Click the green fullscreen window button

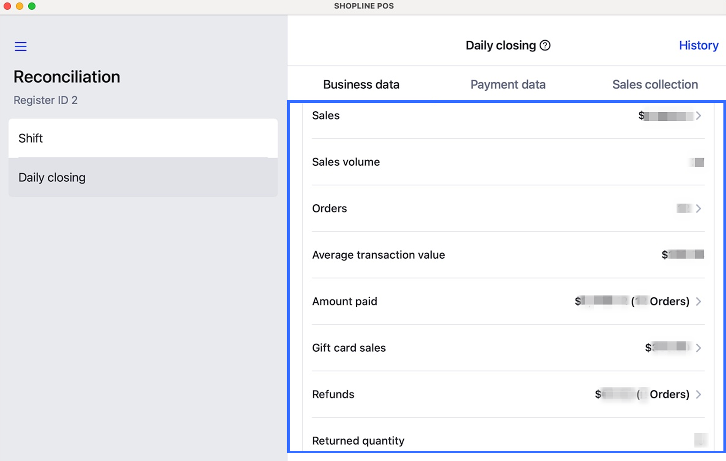coord(32,6)
